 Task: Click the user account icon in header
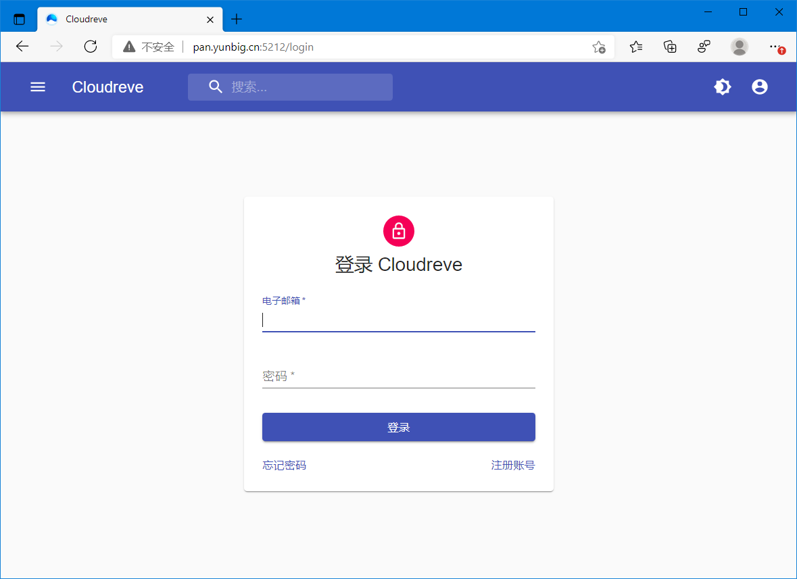760,87
